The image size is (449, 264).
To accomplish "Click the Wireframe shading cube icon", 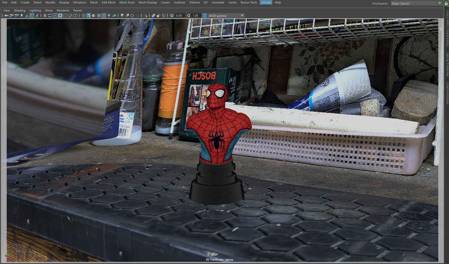I will click(x=84, y=16).
